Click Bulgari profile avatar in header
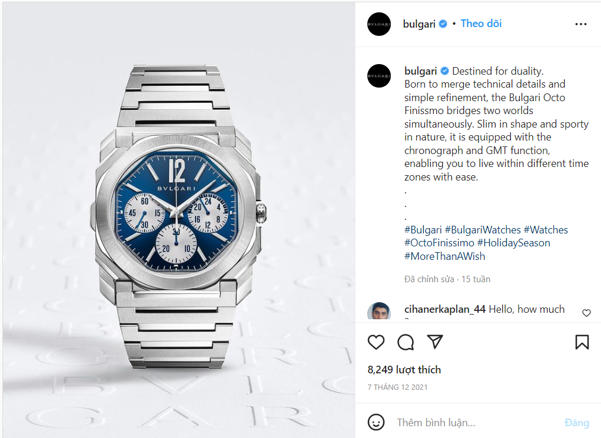This screenshot has width=601, height=438. coord(378,24)
